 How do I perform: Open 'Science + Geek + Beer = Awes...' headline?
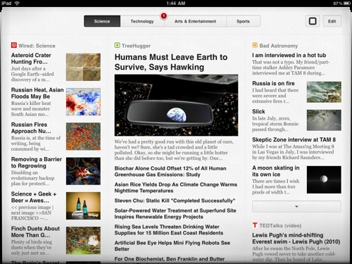(34, 197)
